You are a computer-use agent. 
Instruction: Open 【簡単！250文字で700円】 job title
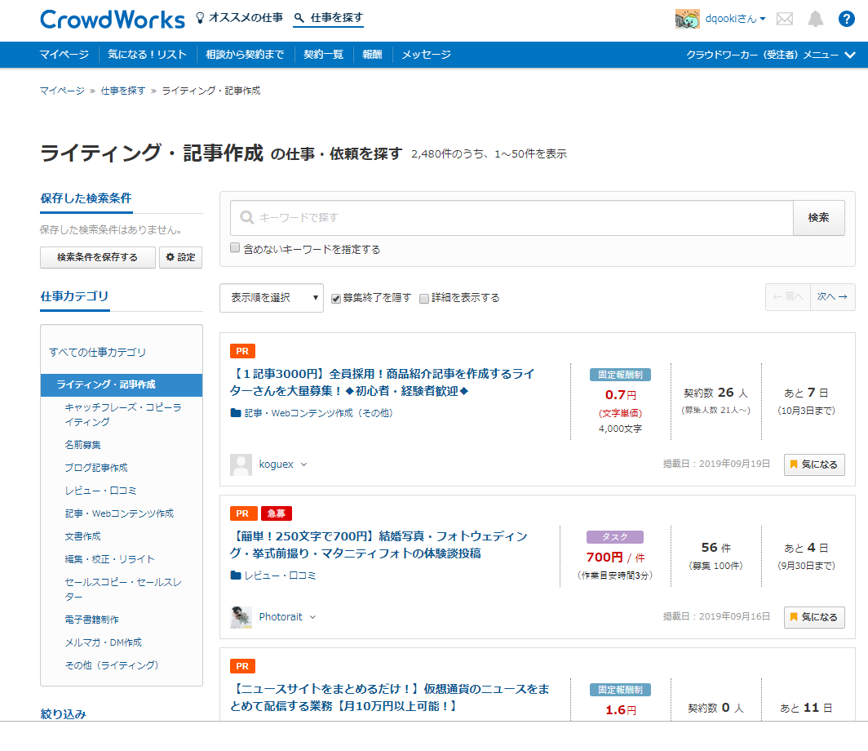point(379,544)
